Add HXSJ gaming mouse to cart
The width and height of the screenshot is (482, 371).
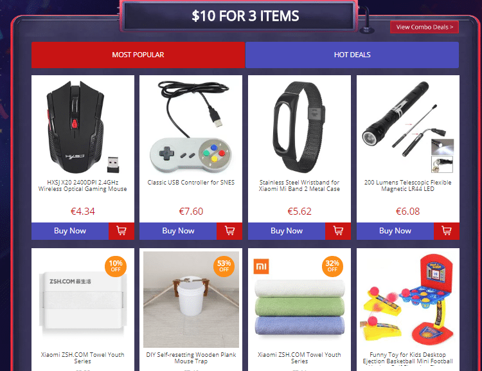121,231
